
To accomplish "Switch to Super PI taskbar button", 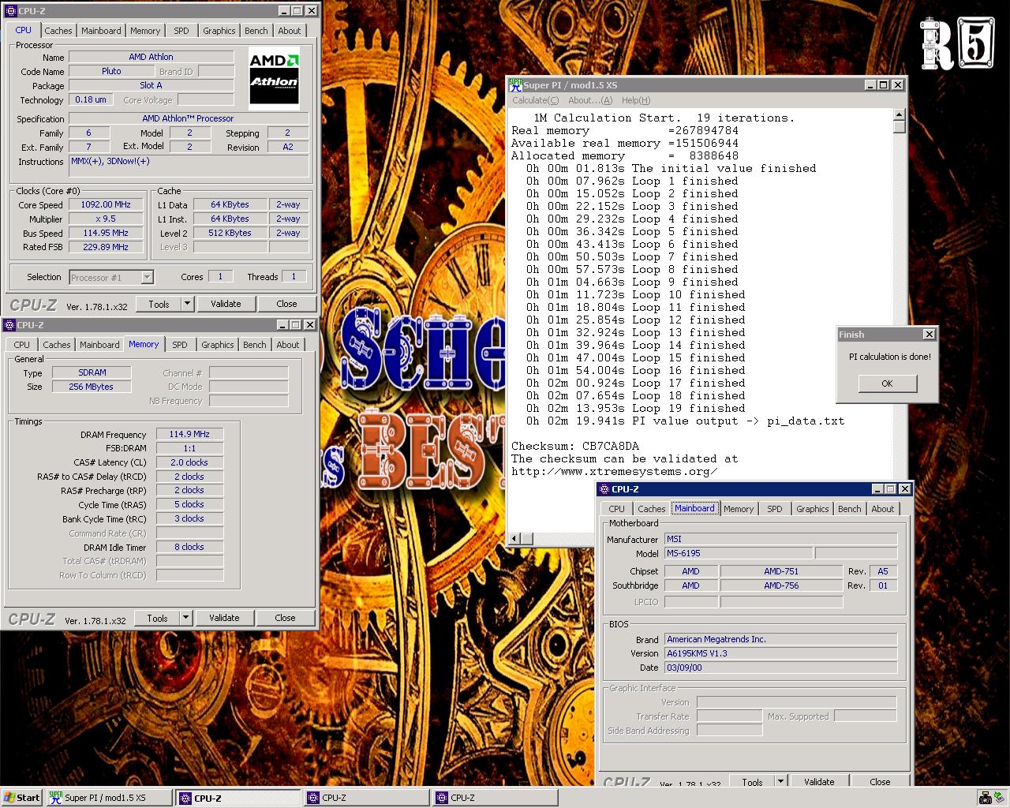I will [x=109, y=798].
